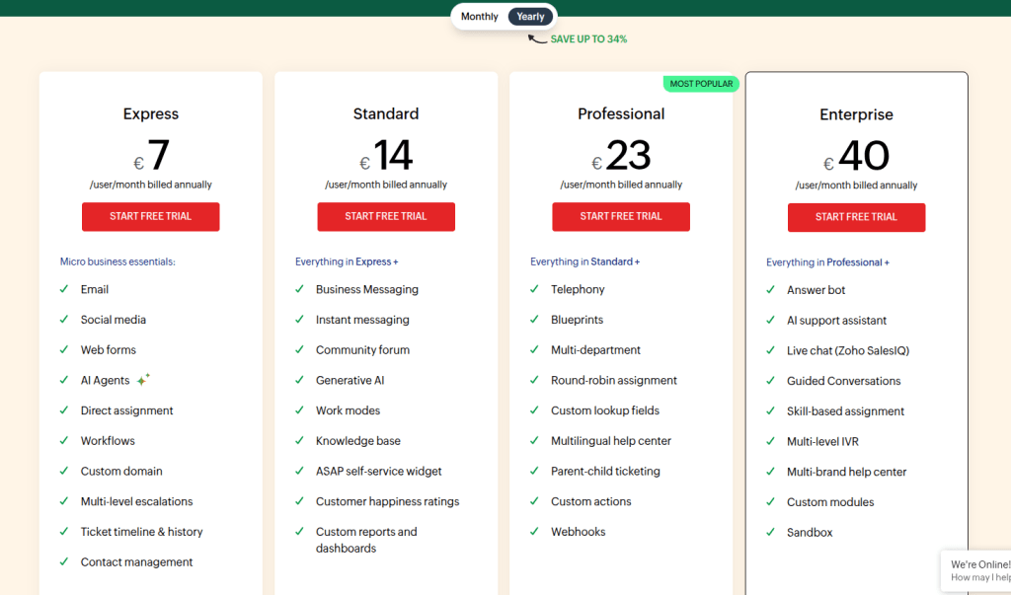Click the Most Popular badge
Image resolution: width=1011 pixels, height=595 pixels.
[x=701, y=84]
